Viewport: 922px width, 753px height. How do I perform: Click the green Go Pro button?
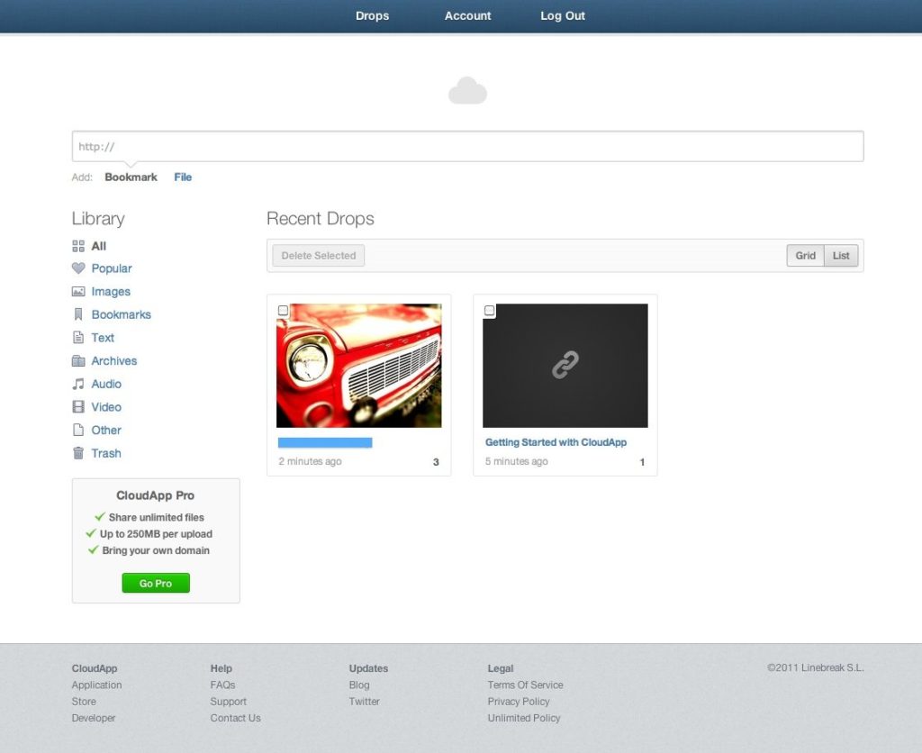[x=156, y=583]
